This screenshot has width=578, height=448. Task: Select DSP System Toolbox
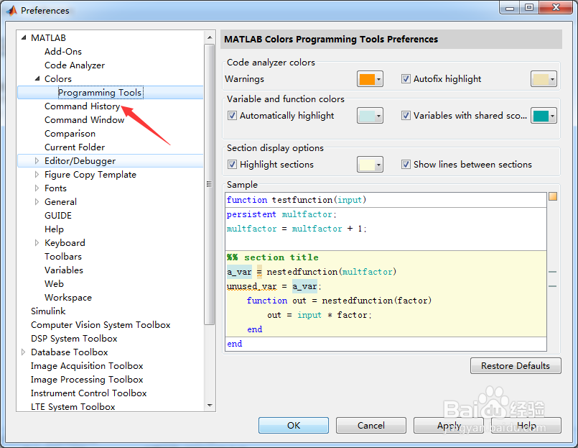click(74, 338)
